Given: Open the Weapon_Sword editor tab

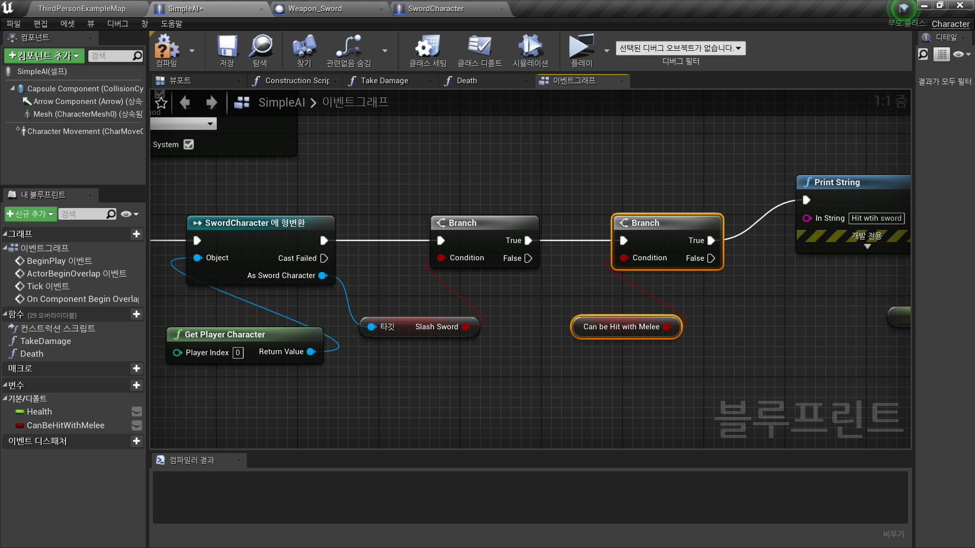Looking at the screenshot, I should (x=315, y=9).
